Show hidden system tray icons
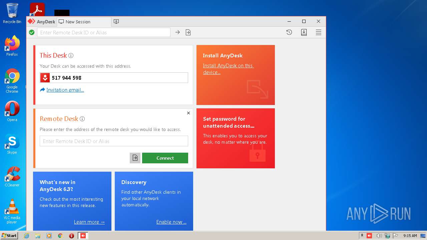Viewport: 427px width, 240px height. pos(362,235)
